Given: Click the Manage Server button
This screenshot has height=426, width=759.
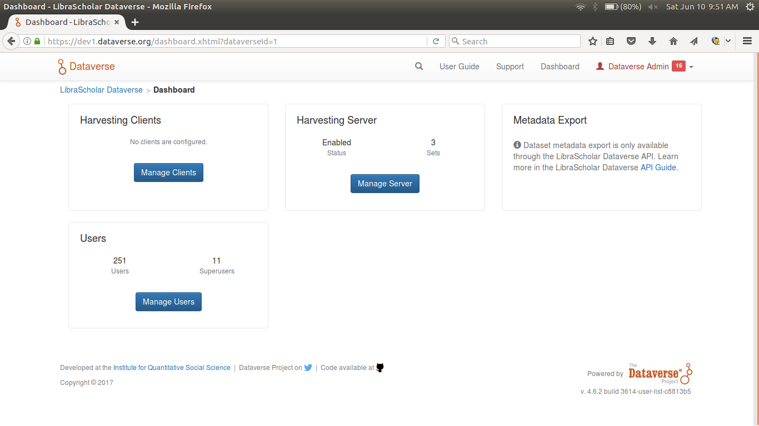Looking at the screenshot, I should pos(385,184).
